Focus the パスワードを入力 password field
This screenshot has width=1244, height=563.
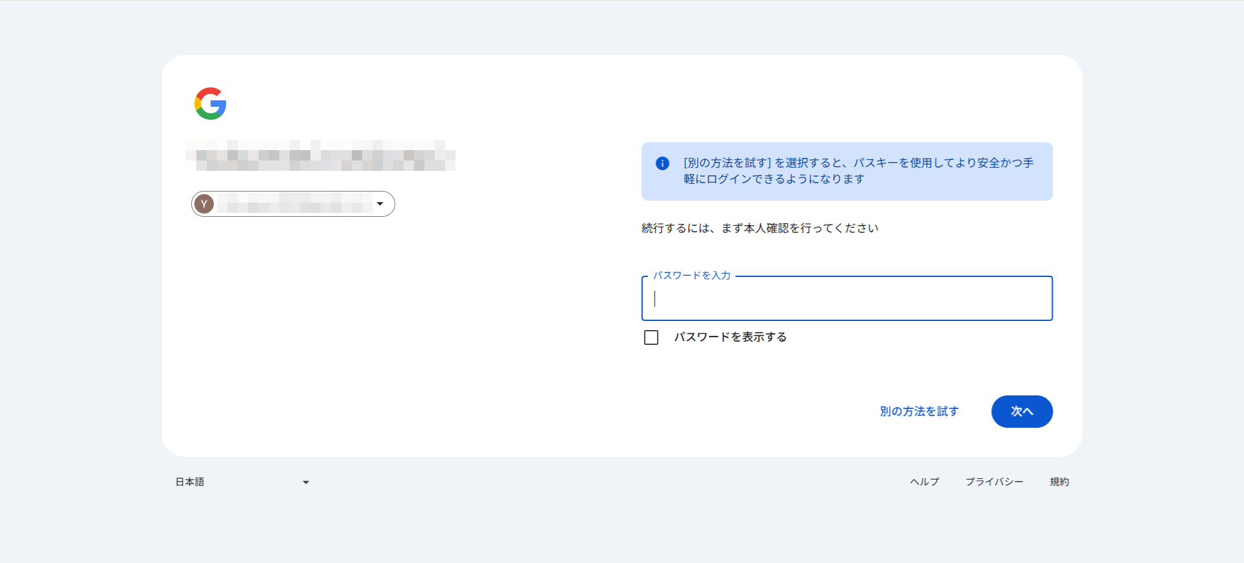(846, 299)
